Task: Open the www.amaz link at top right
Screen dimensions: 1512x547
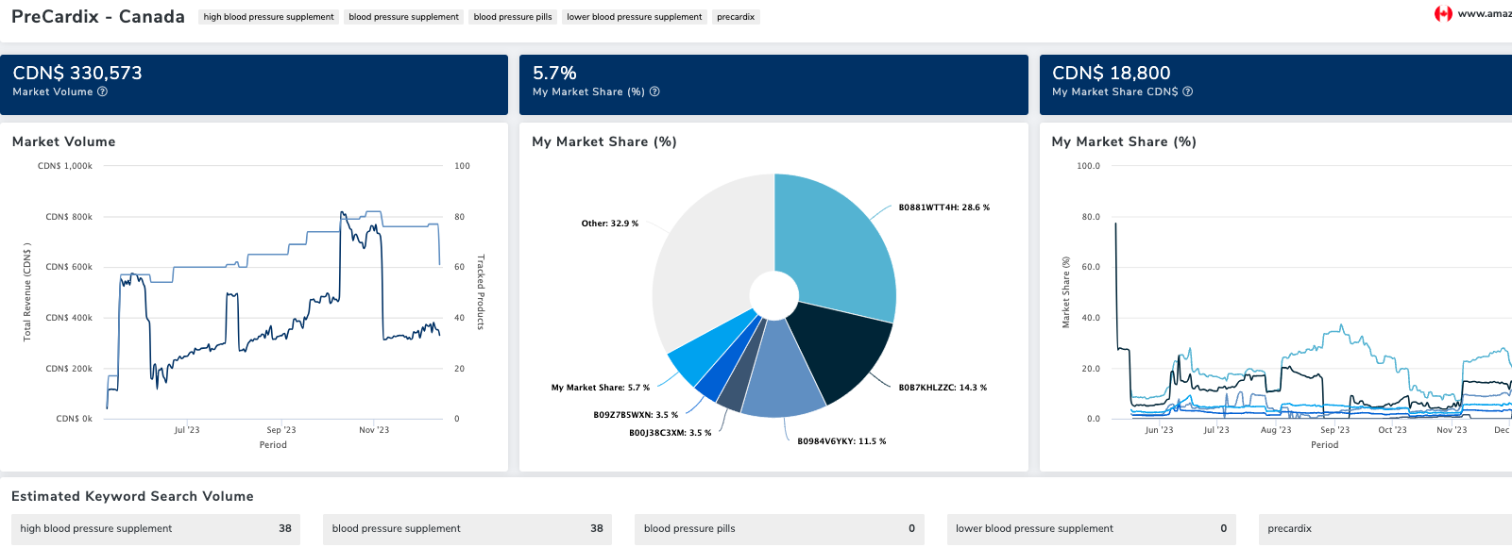Action: [1484, 14]
